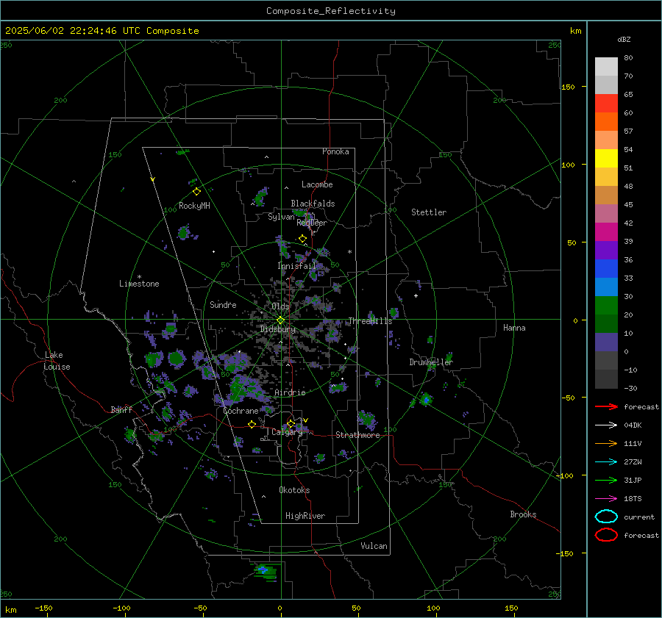Click the Sylvan label

pos(281,217)
